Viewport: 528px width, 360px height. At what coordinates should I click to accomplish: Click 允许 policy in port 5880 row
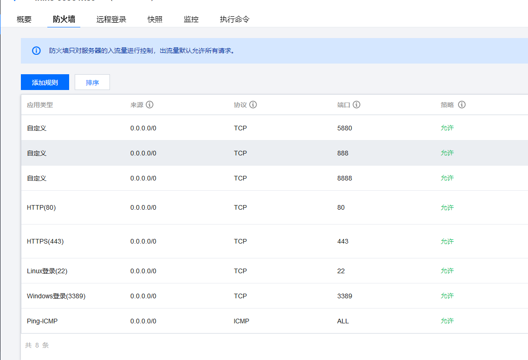tap(447, 128)
